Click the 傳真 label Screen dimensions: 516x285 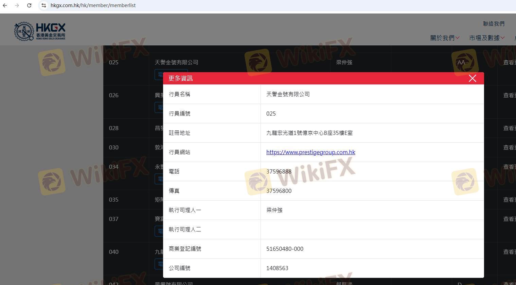point(174,191)
